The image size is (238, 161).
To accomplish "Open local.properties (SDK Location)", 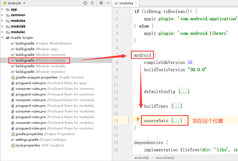I will (x=37, y=145).
